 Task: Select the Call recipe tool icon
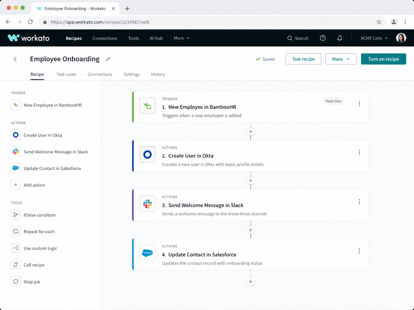[x=16, y=265]
